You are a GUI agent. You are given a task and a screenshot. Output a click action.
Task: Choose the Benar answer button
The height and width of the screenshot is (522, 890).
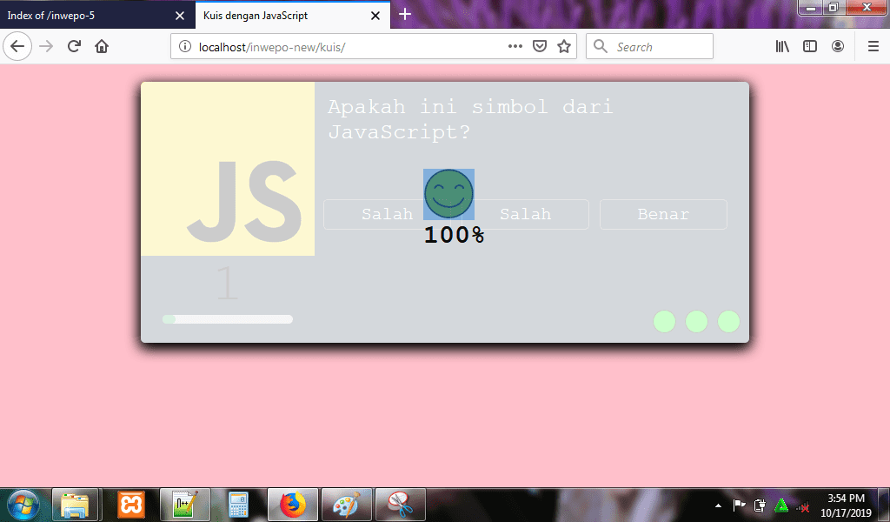pyautogui.click(x=663, y=214)
